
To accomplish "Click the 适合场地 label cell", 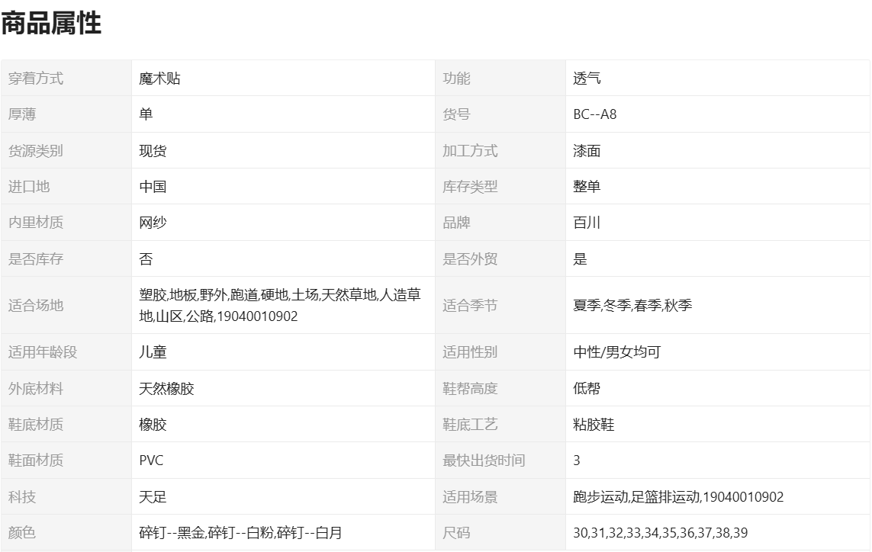I will (x=36, y=306).
